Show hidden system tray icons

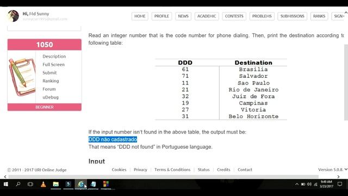pos(297,184)
